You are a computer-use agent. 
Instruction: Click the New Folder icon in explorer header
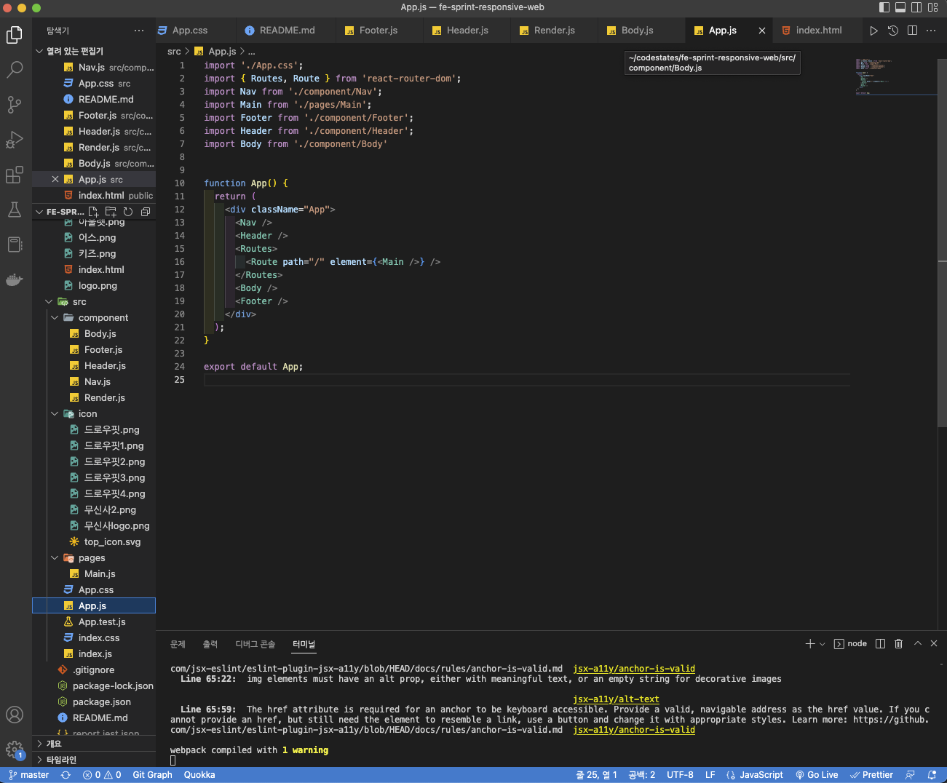point(111,212)
